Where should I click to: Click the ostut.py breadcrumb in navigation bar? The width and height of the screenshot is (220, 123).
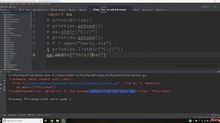13,7
